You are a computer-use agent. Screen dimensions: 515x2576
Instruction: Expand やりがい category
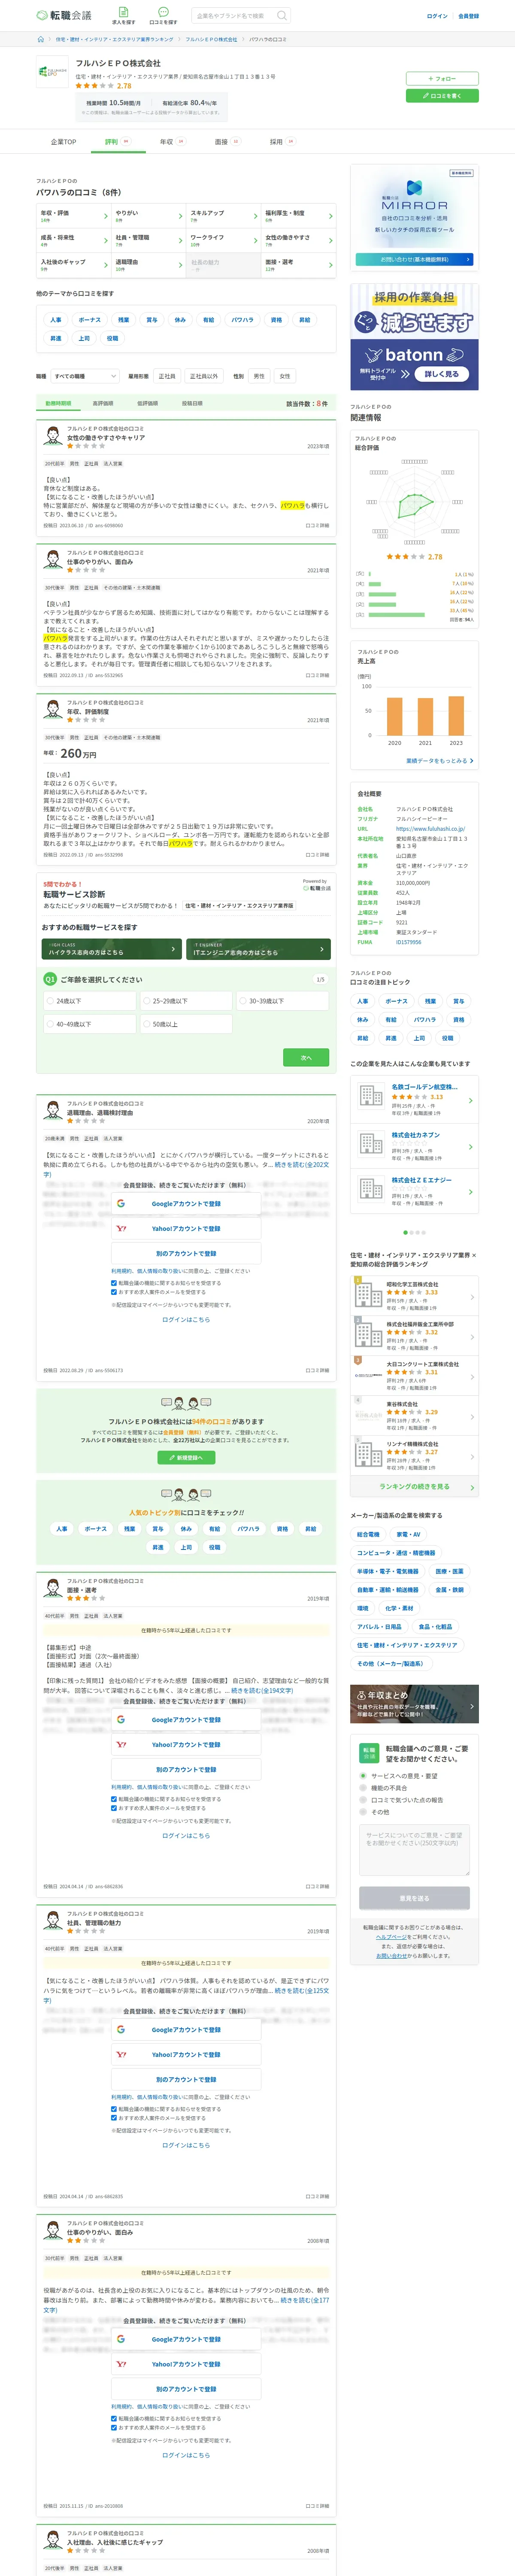click(148, 215)
